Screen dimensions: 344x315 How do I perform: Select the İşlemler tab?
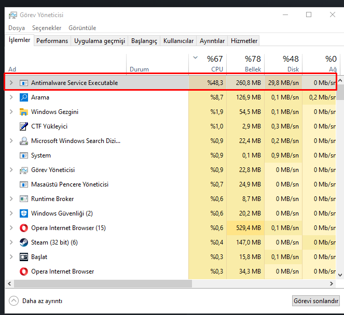coord(19,40)
